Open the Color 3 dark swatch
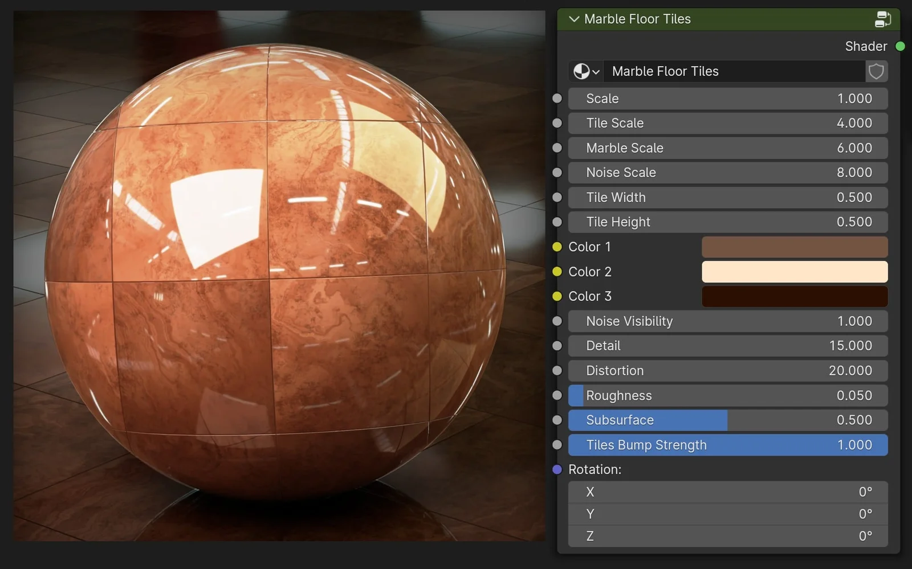 point(795,296)
